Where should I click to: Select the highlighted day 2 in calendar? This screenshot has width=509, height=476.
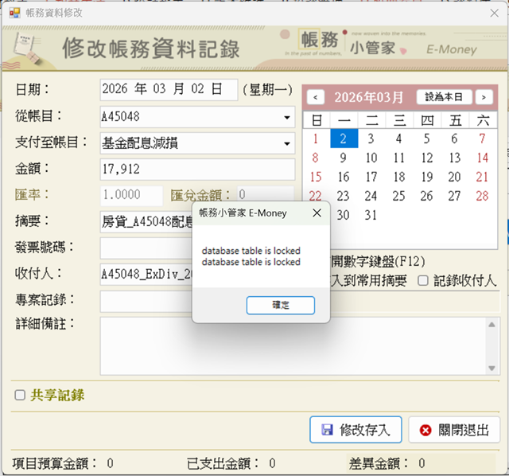pos(344,139)
